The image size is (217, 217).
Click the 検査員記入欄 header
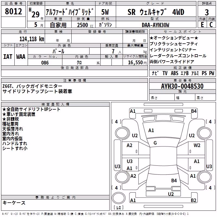(x=55, y=104)
